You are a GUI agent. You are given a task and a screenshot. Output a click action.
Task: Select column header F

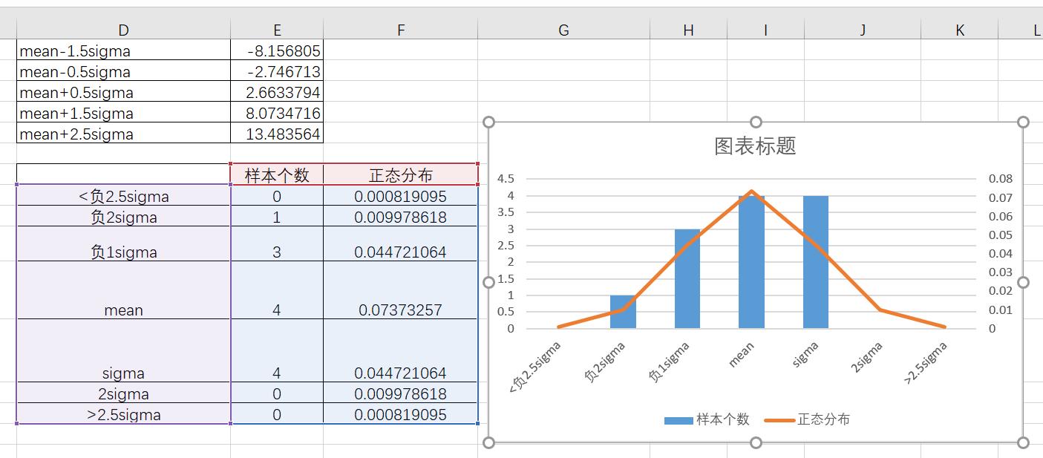[x=400, y=30]
